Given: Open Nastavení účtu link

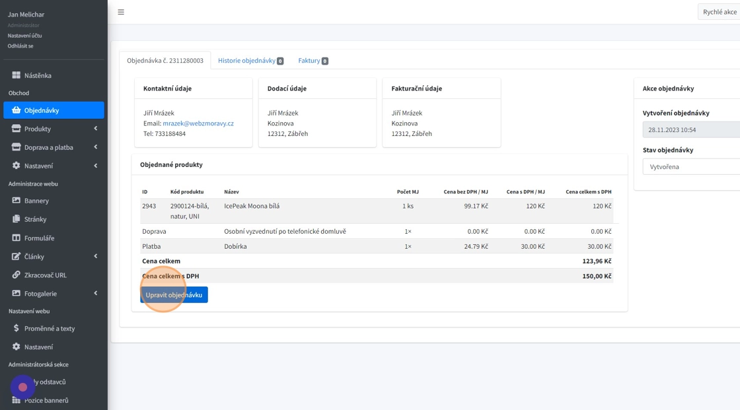Looking at the screenshot, I should point(24,36).
